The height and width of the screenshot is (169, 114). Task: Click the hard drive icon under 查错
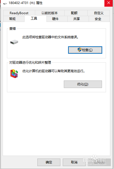point(14,42)
